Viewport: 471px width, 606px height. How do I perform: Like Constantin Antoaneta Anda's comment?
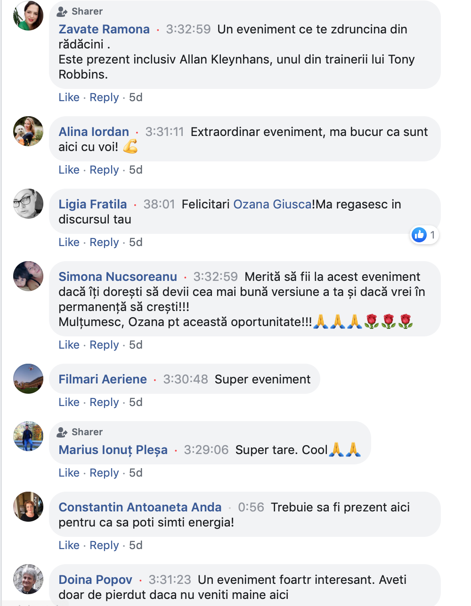[69, 545]
